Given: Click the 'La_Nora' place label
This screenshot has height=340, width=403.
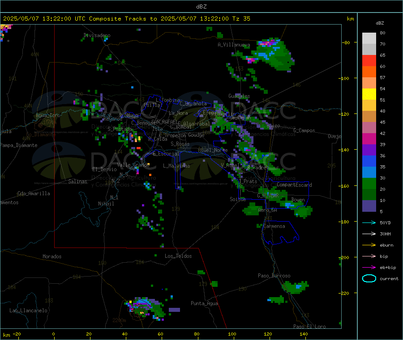Looking at the screenshot, I should 178,113.
